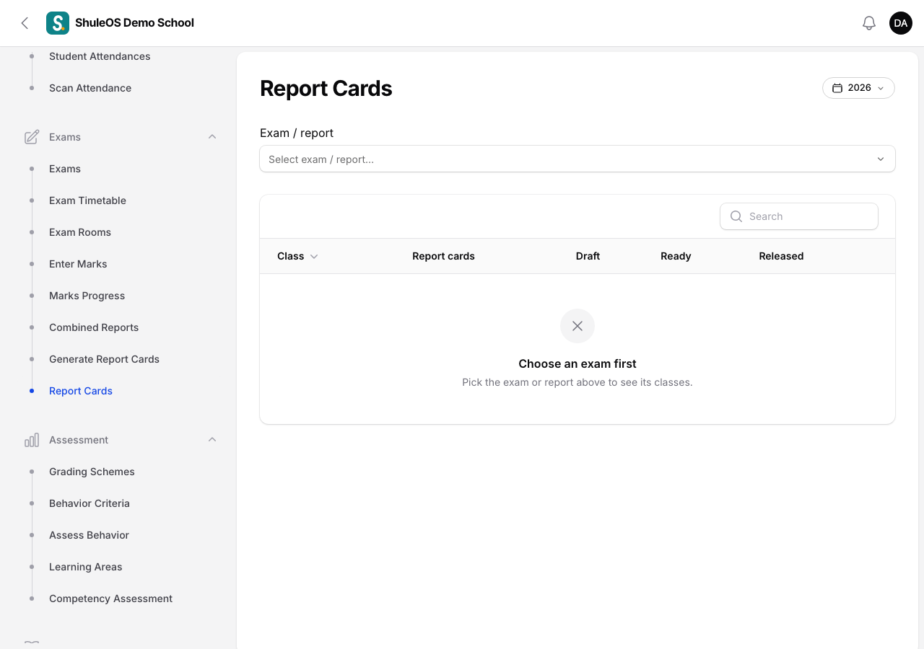Click the back arrow icon
The width and height of the screenshot is (924, 649).
click(25, 23)
